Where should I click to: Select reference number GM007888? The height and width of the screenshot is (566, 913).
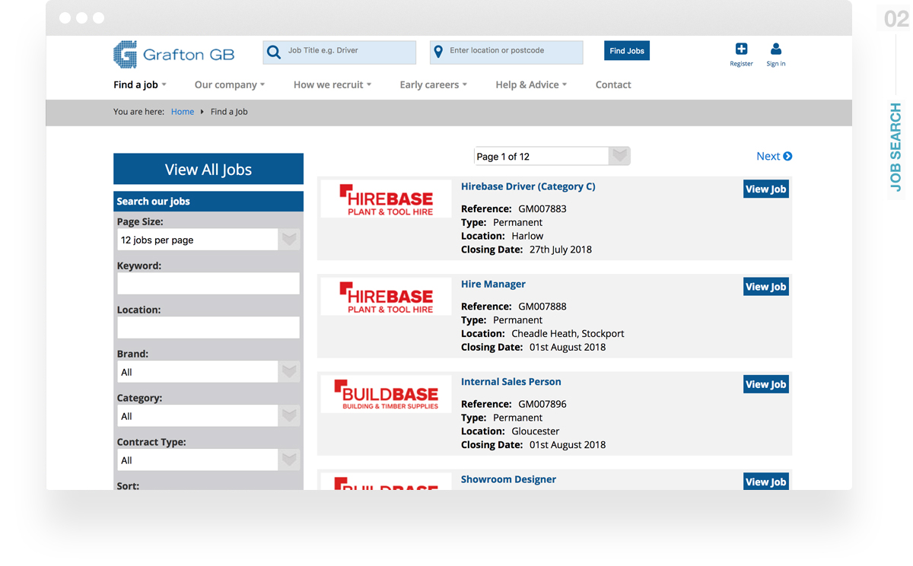click(542, 307)
